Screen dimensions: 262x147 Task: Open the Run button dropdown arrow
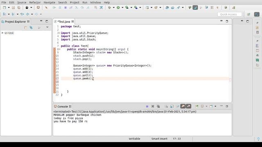[x=122, y=7]
